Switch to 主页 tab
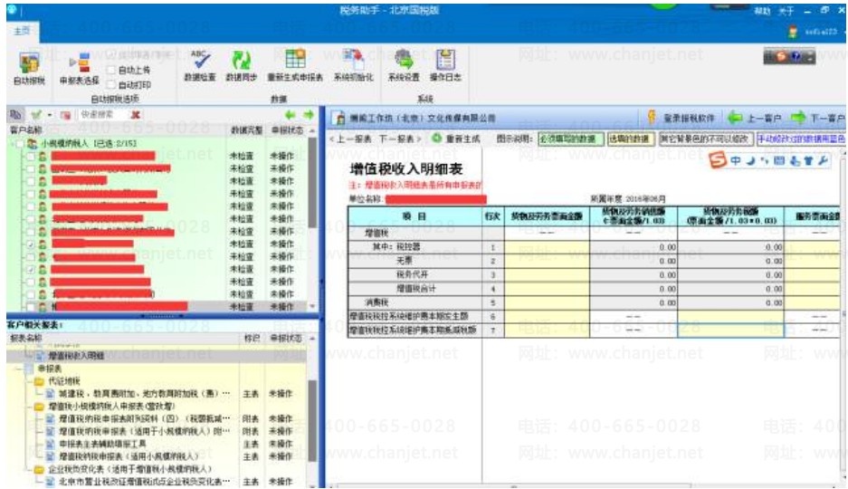Viewport: 848px width, 489px height. coord(23,31)
